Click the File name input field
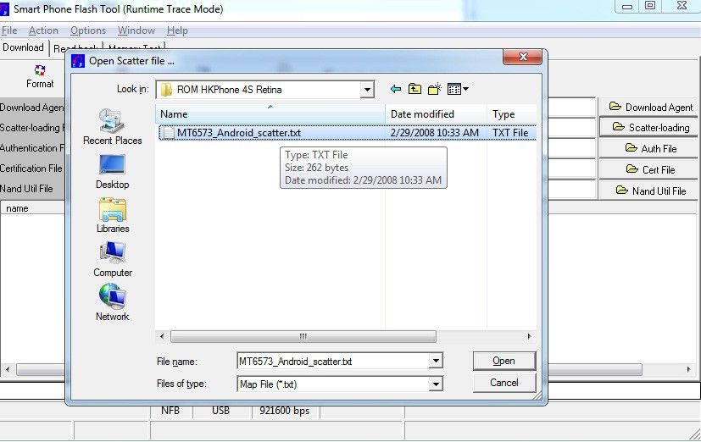Image resolution: width=701 pixels, height=442 pixels. tap(332, 361)
